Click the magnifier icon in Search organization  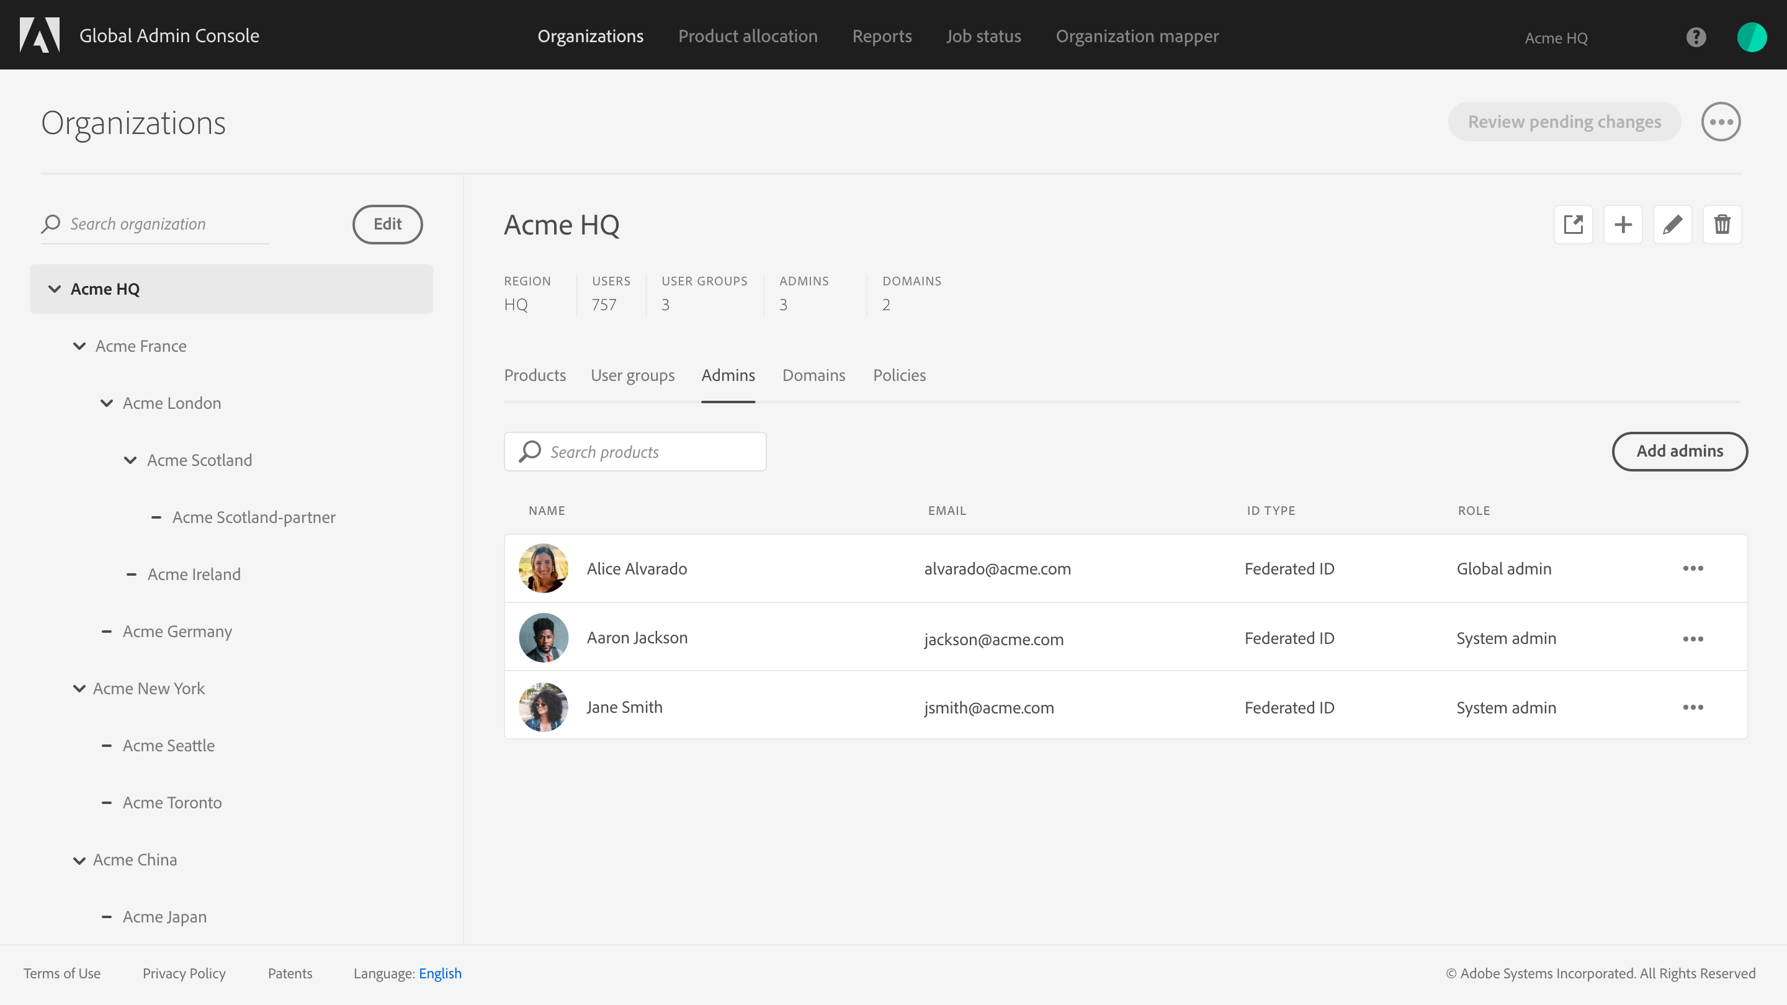point(51,223)
